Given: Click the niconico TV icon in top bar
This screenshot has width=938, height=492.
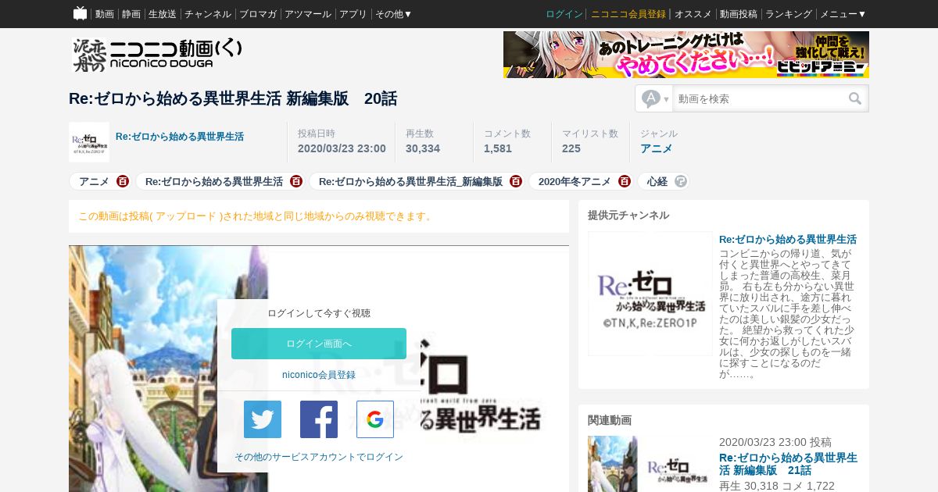Looking at the screenshot, I should click(x=81, y=14).
